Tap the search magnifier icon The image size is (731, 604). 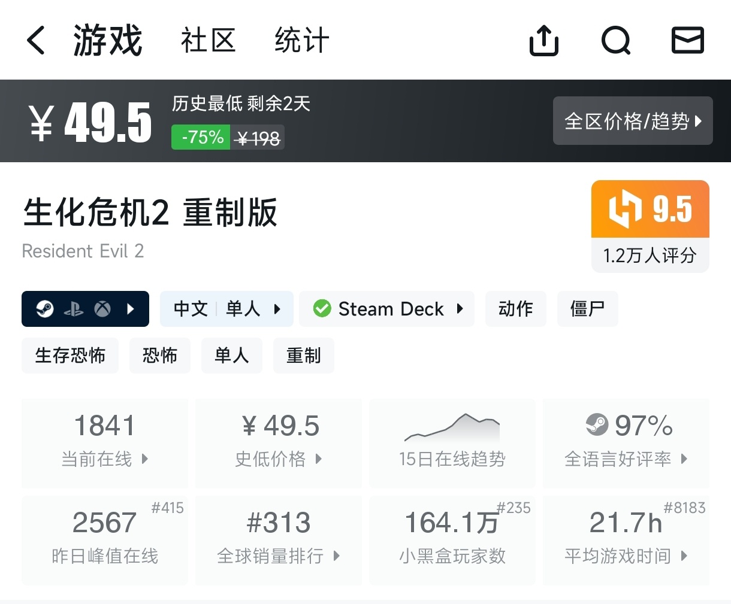pyautogui.click(x=616, y=41)
